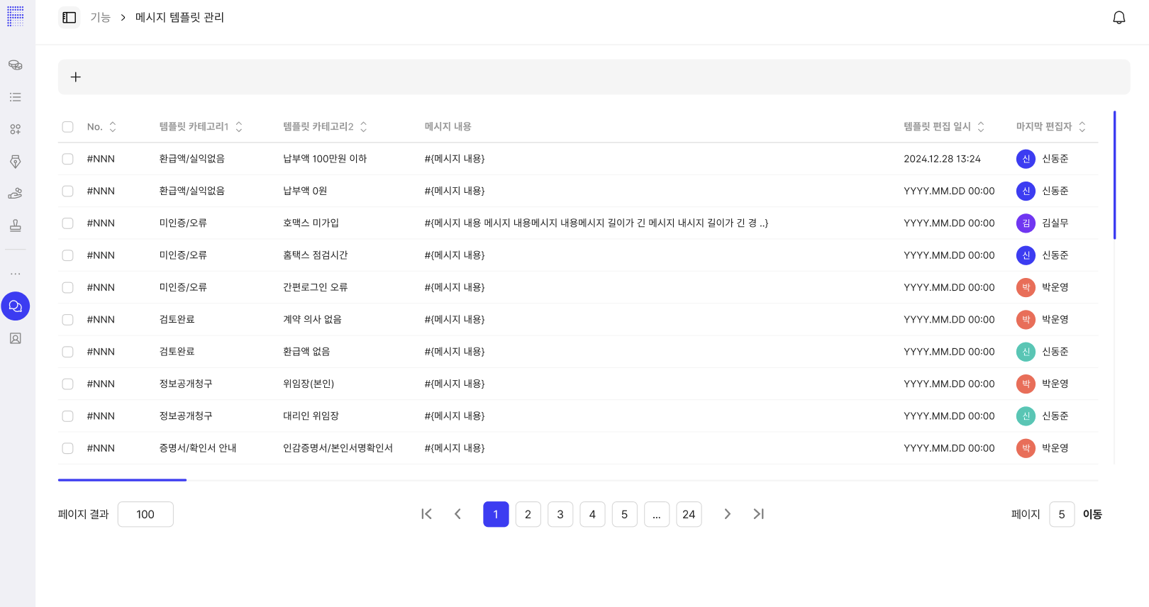Screen dimensions: 1149x607
Task: Toggle the sidebar panel icon
Action: 70,18
